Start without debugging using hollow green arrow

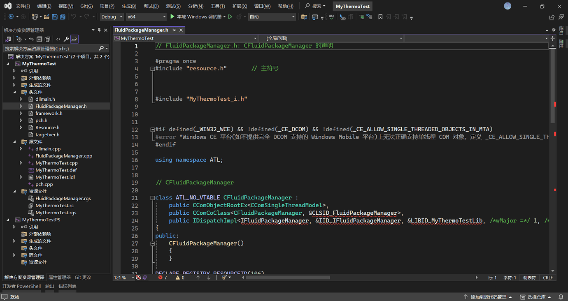pos(230,17)
